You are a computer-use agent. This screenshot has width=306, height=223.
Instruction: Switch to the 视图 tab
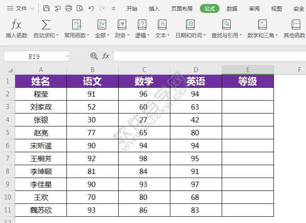click(277, 8)
